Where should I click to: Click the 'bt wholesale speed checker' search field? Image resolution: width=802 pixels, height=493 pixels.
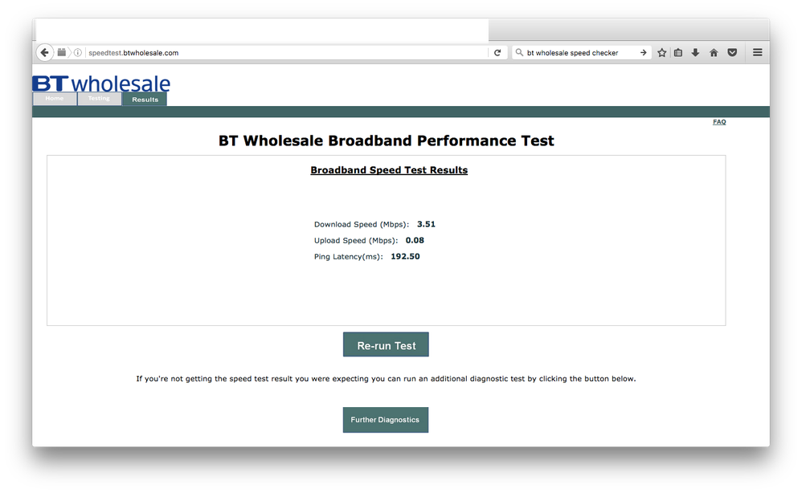tap(581, 53)
